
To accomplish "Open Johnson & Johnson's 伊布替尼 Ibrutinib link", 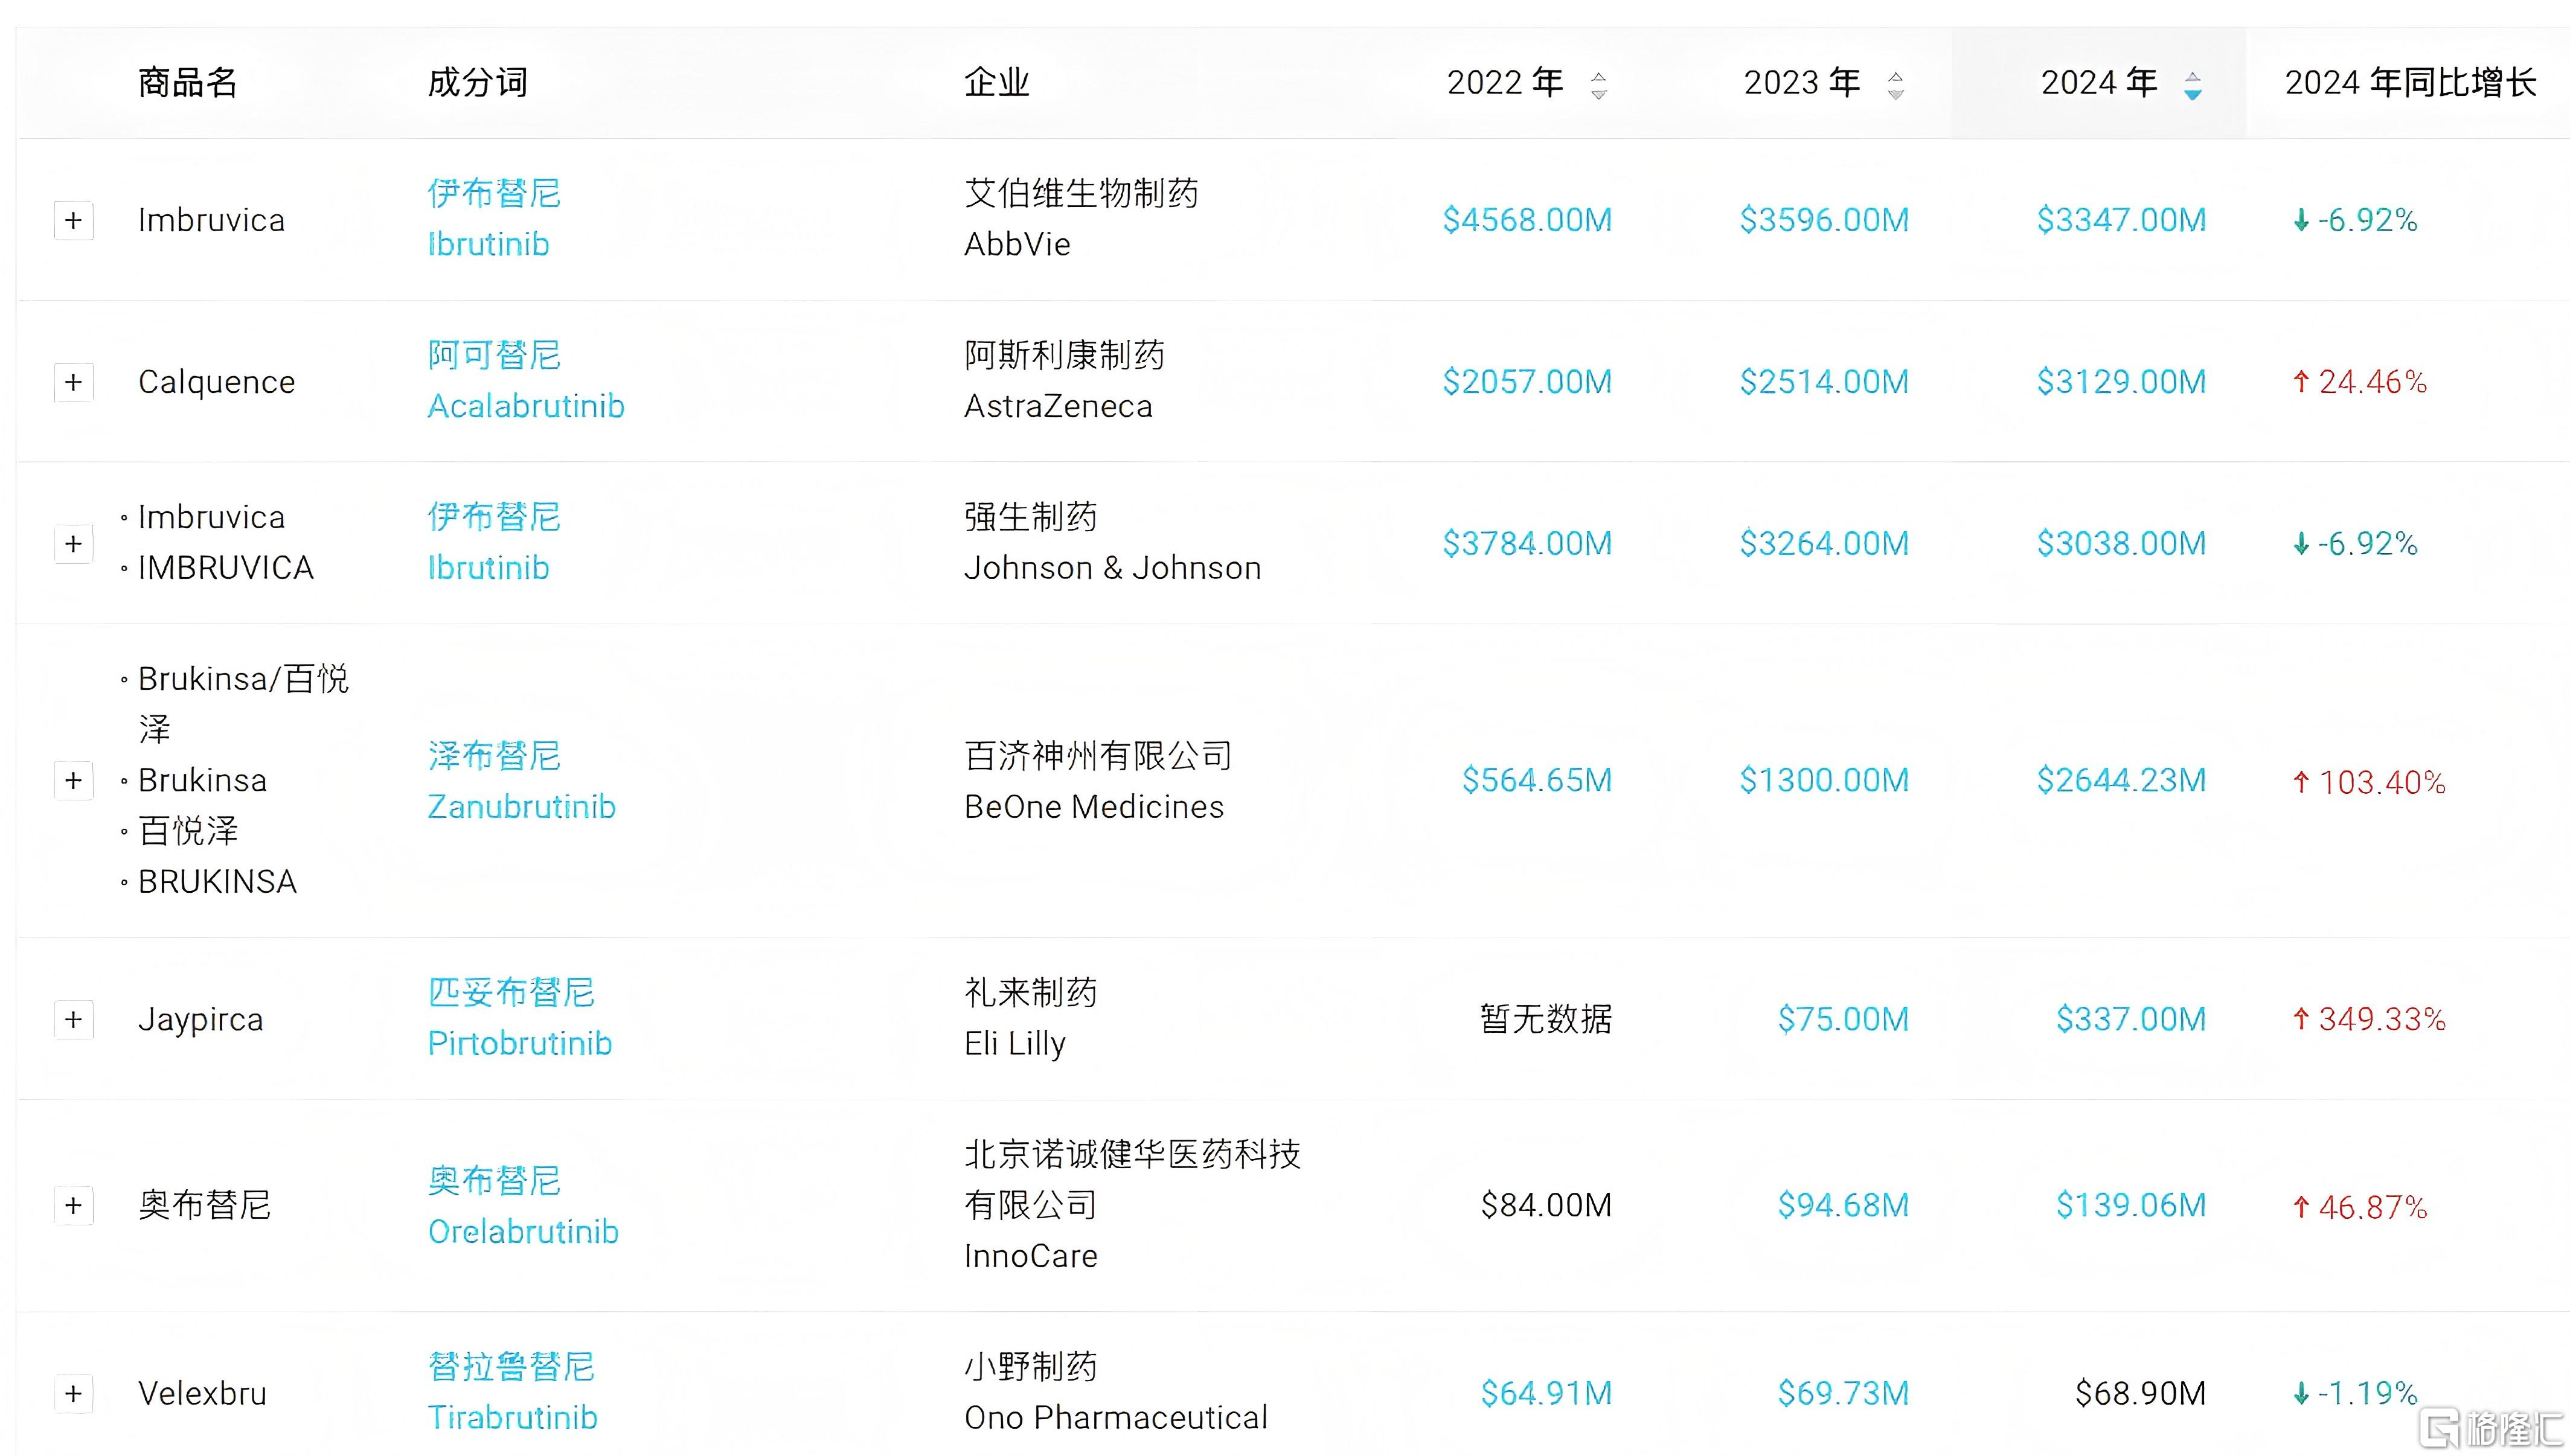I will (x=494, y=542).
